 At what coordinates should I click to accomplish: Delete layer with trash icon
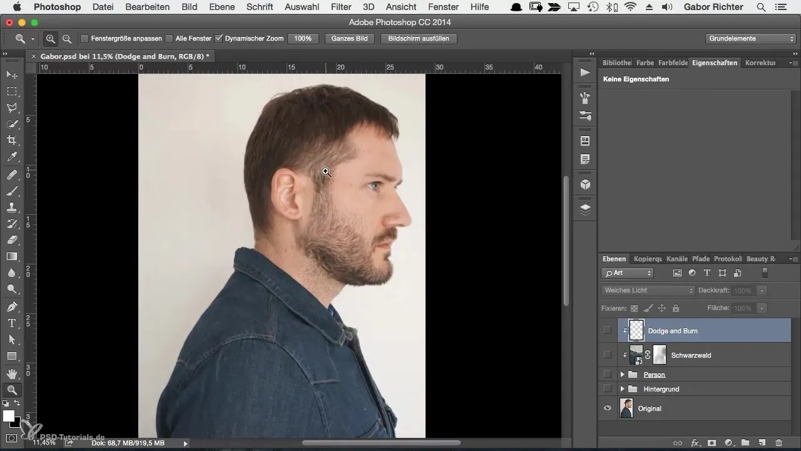(x=779, y=443)
